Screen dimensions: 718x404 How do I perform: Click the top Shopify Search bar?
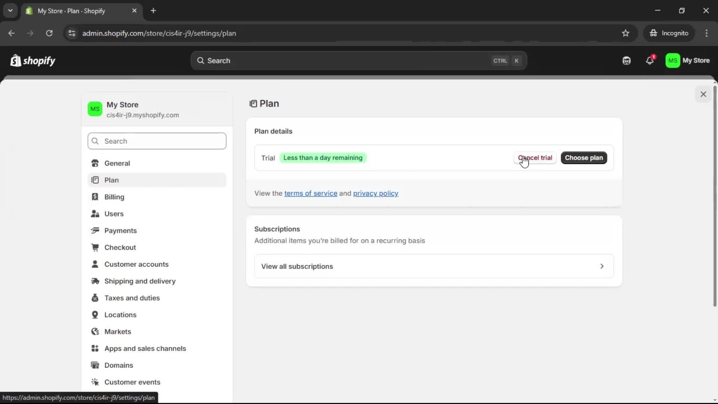359,61
